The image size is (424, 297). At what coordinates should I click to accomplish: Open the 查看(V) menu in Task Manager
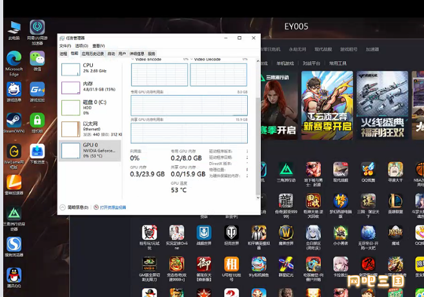pos(99,46)
